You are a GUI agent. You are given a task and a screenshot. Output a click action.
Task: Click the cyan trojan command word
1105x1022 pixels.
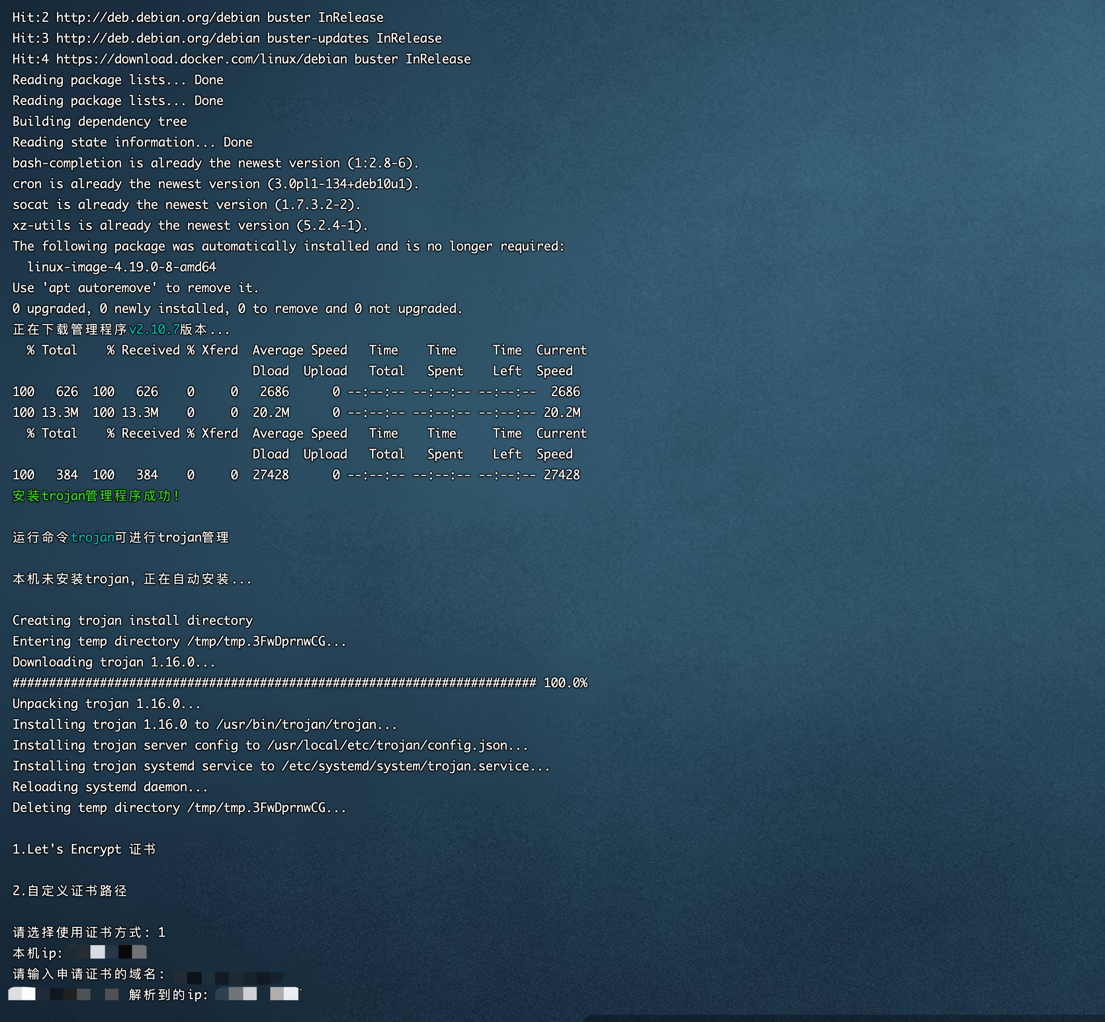click(93, 538)
